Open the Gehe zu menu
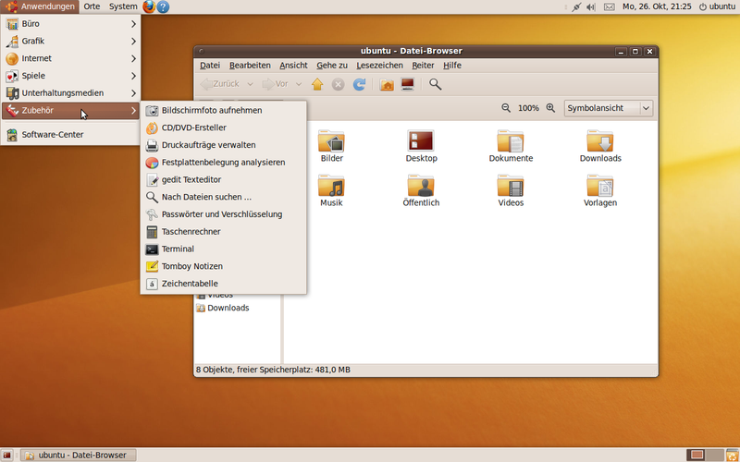Image resolution: width=740 pixels, height=462 pixels. 332,66
